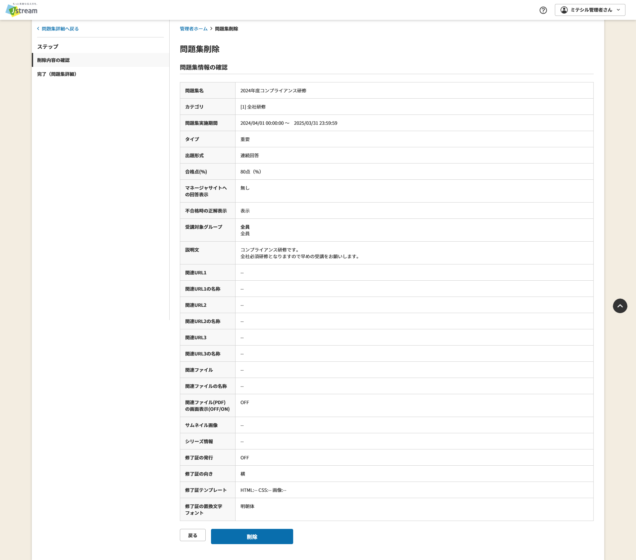This screenshot has height=560, width=636.
Task: Select the 削除内容の確認 step
Action: 101,60
